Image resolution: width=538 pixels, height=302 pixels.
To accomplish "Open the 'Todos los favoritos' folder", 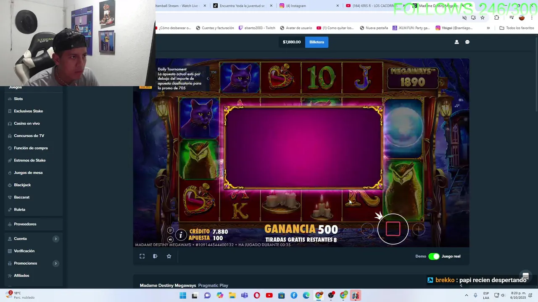I will click(517, 28).
